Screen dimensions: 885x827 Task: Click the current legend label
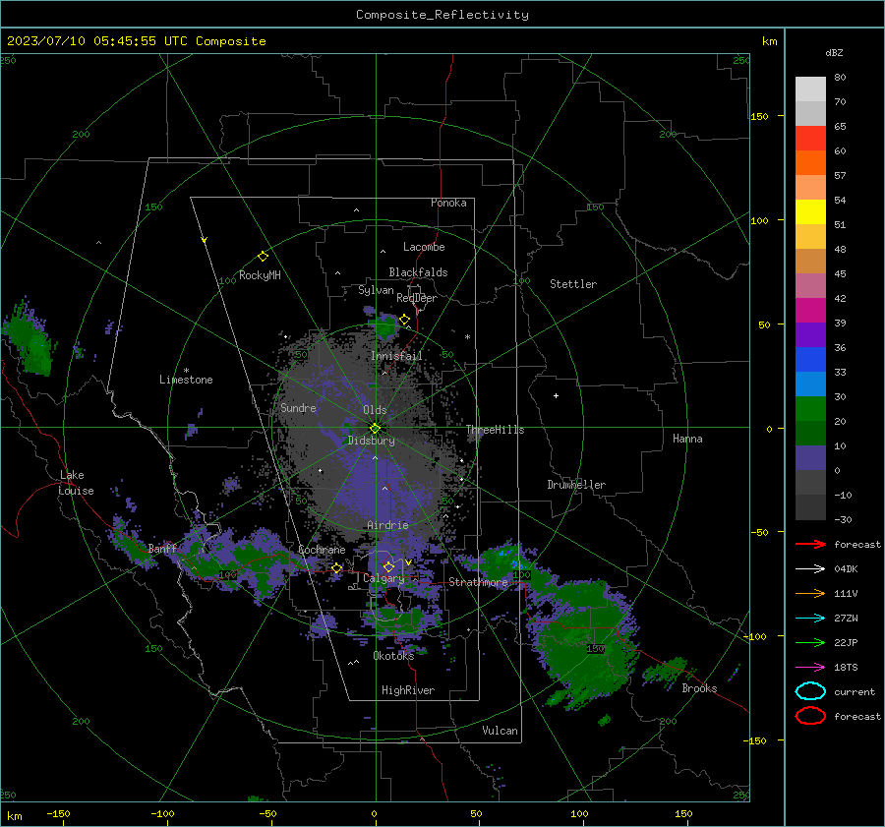point(855,691)
